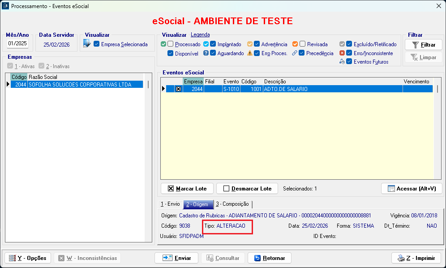The height and width of the screenshot is (268, 446).
Task: Toggle the selection box on the S-1010 event row
Action: pyautogui.click(x=179, y=89)
